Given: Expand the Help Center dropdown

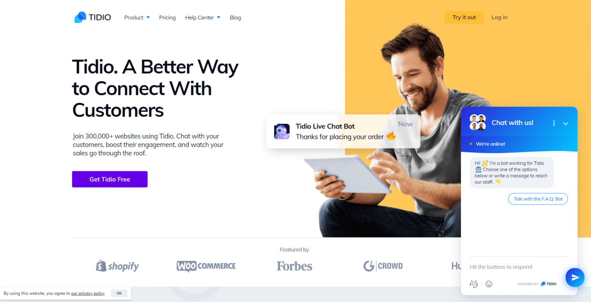Looking at the screenshot, I should click(x=203, y=18).
